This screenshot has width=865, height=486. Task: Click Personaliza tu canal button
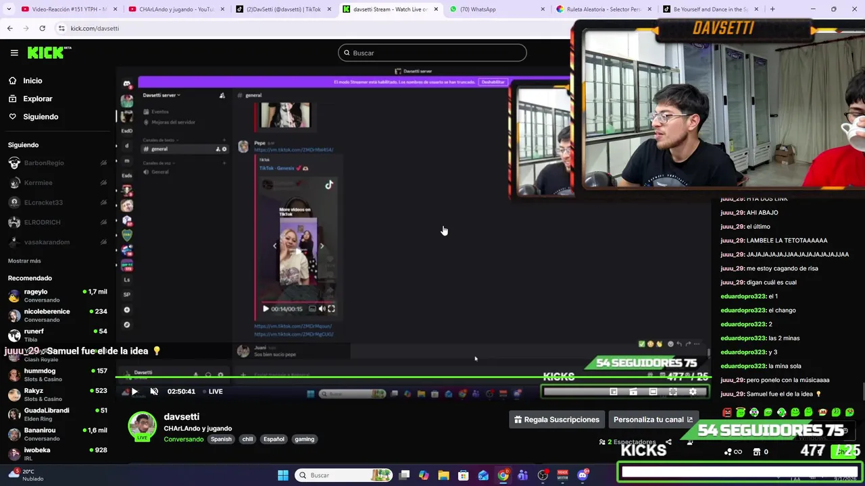click(x=653, y=420)
